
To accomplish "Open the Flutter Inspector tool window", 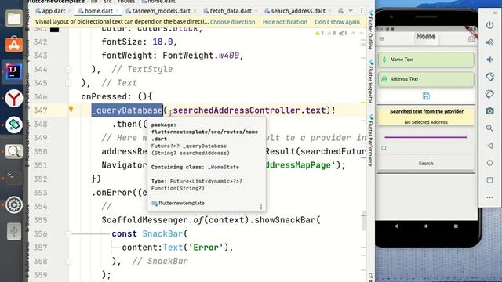I will tap(370, 81).
